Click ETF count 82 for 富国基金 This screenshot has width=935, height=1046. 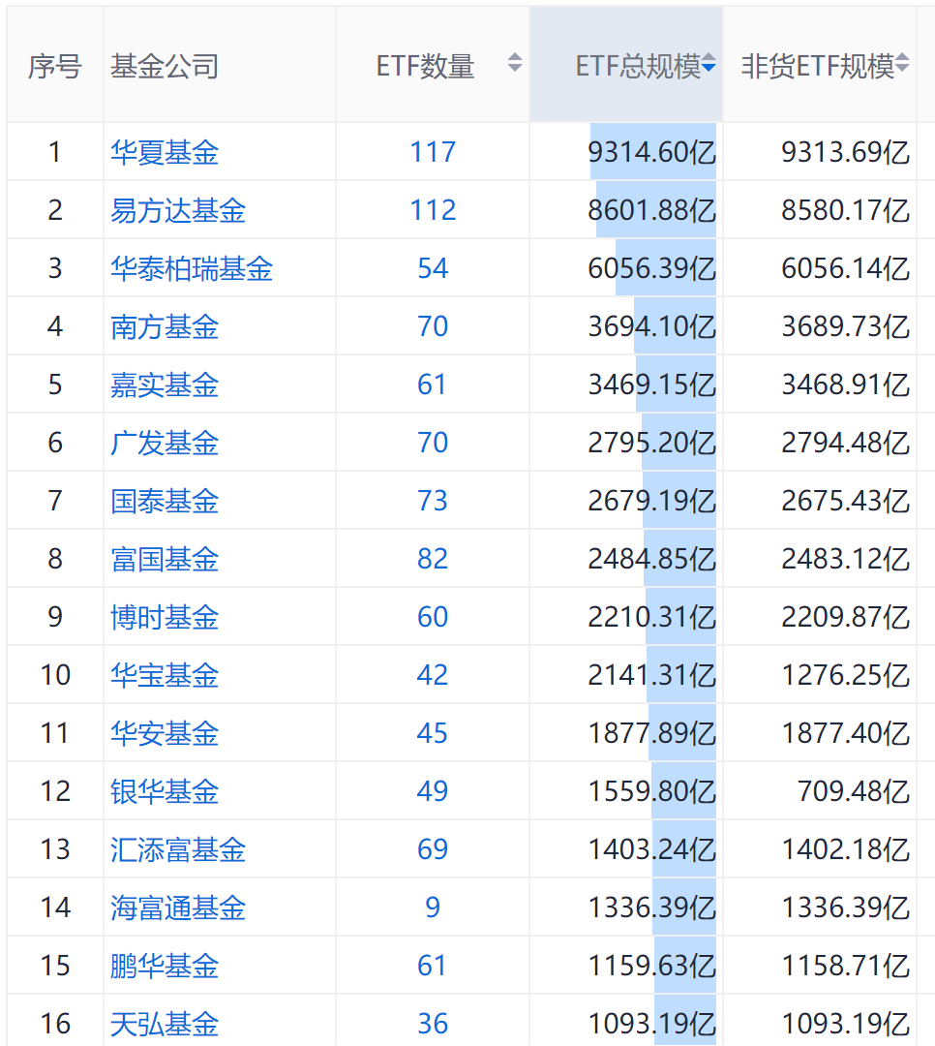[433, 559]
